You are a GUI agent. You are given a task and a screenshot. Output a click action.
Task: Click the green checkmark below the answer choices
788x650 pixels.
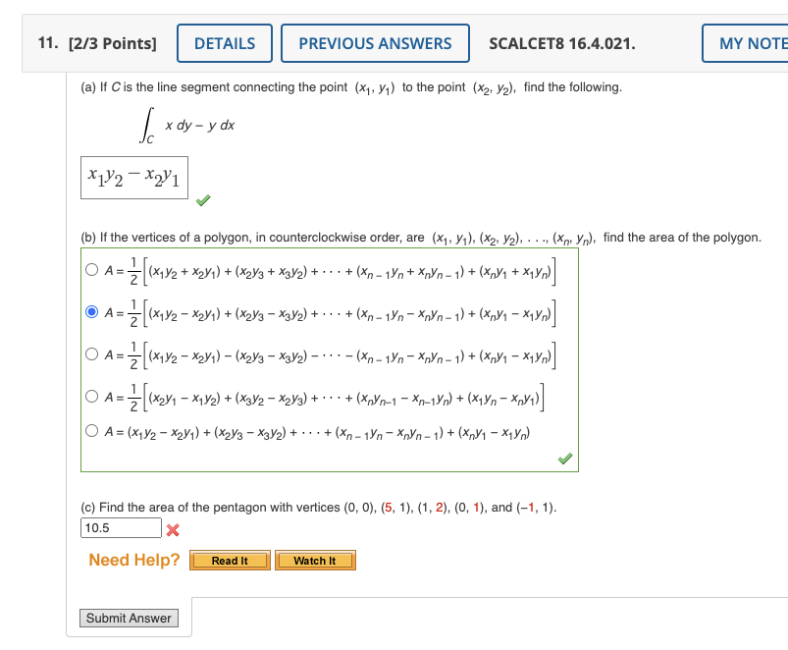click(564, 457)
